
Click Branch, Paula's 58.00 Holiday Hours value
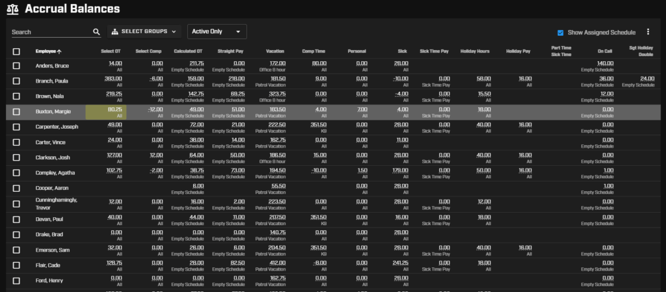pyautogui.click(x=484, y=79)
